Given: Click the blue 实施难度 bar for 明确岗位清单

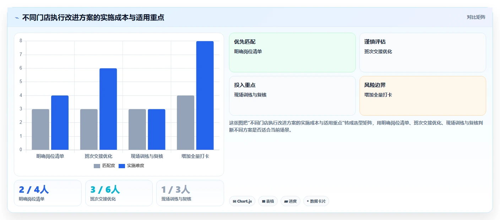Looking at the screenshot, I should [x=60, y=123].
